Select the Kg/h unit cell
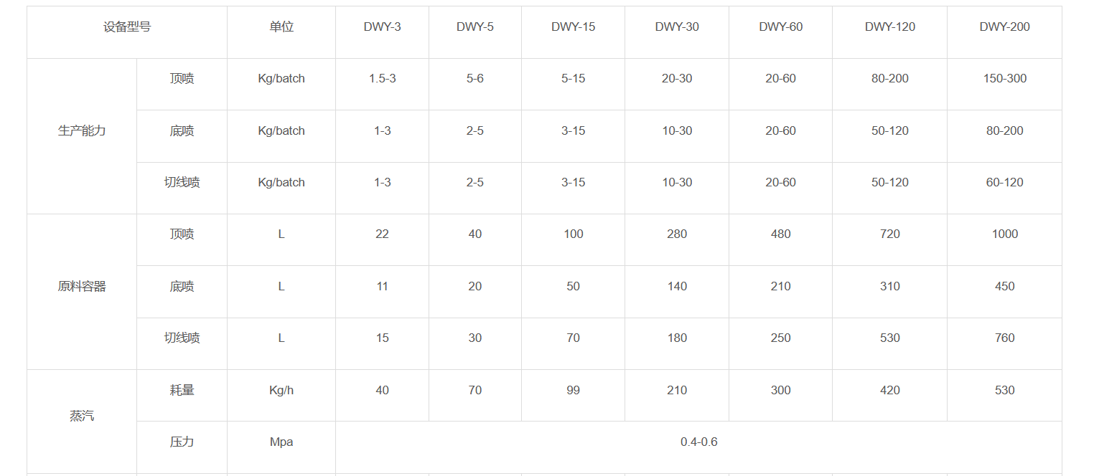This screenshot has height=476, width=1094. (281, 391)
